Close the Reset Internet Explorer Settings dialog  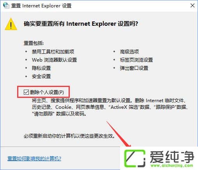(x=193, y=5)
